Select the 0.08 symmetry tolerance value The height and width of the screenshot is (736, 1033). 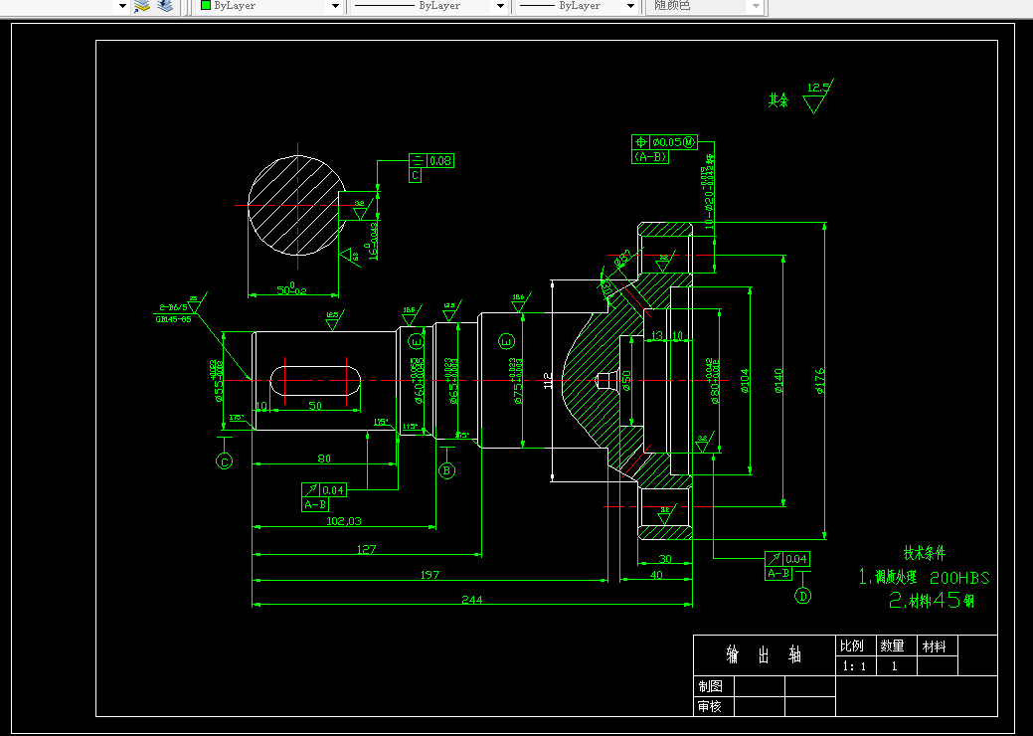click(x=440, y=161)
